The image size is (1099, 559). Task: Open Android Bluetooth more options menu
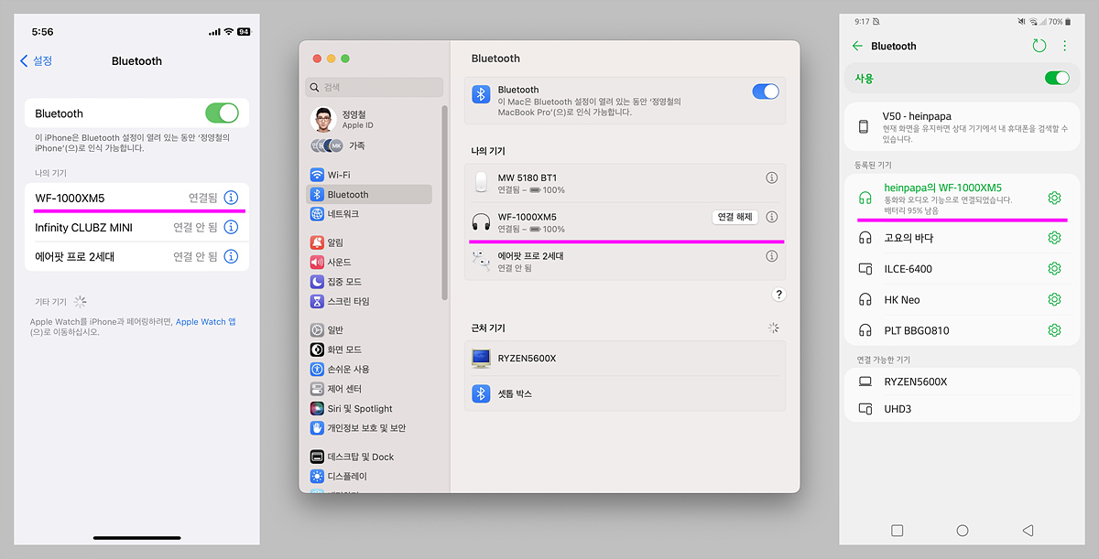1065,46
